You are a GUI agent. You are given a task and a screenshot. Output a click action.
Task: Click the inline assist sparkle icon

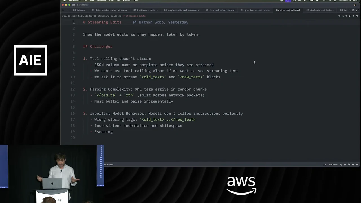[x=346, y=16]
